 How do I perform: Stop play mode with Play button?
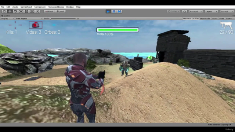(108, 11)
